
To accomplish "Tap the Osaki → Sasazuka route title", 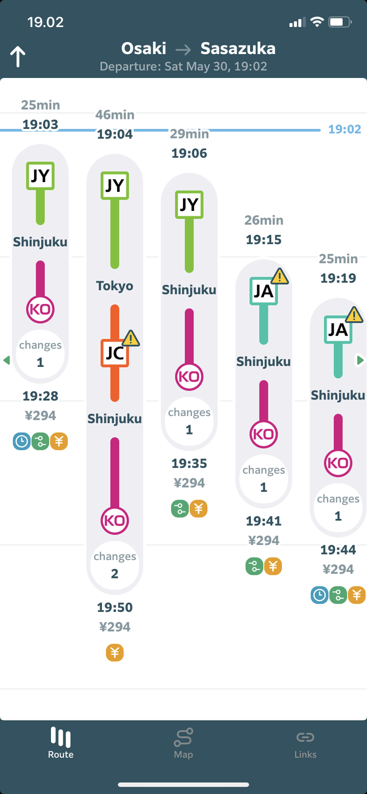I will [x=198, y=49].
